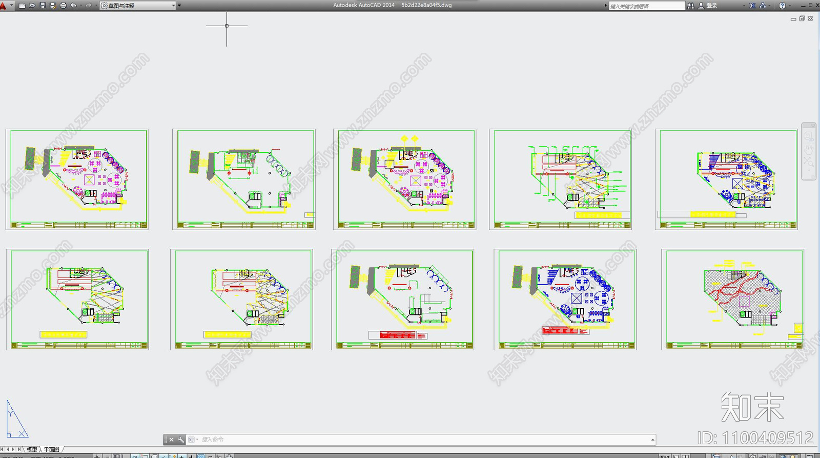Open the workspace dropdown 草图与注释
The height and width of the screenshot is (458, 820).
click(137, 6)
